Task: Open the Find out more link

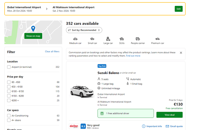Action: click(x=133, y=56)
